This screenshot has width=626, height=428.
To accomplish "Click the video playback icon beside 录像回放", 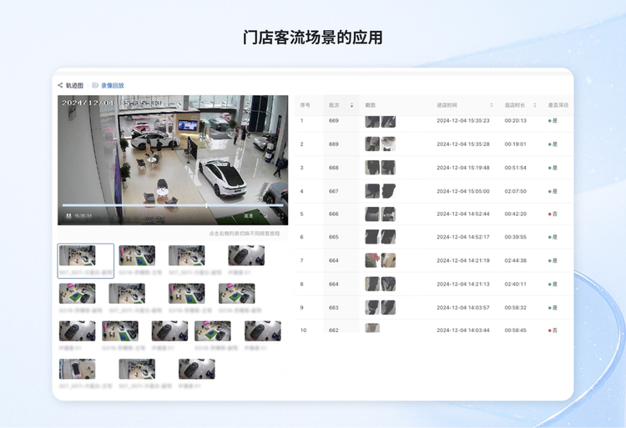I will (95, 85).
